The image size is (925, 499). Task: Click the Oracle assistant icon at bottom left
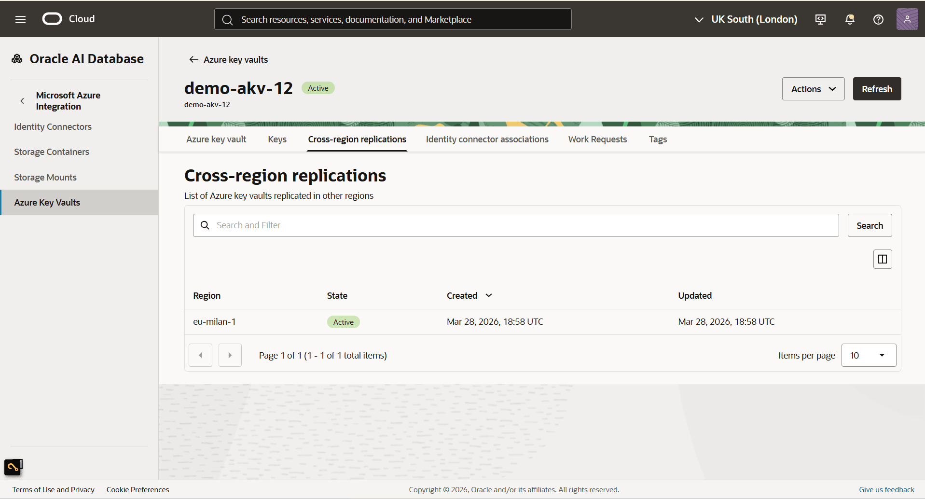[x=13, y=467]
